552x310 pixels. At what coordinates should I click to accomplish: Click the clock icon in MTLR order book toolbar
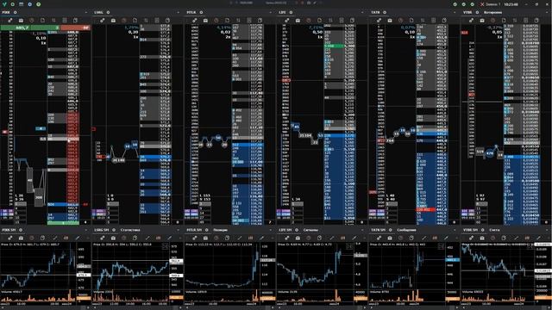(216, 21)
